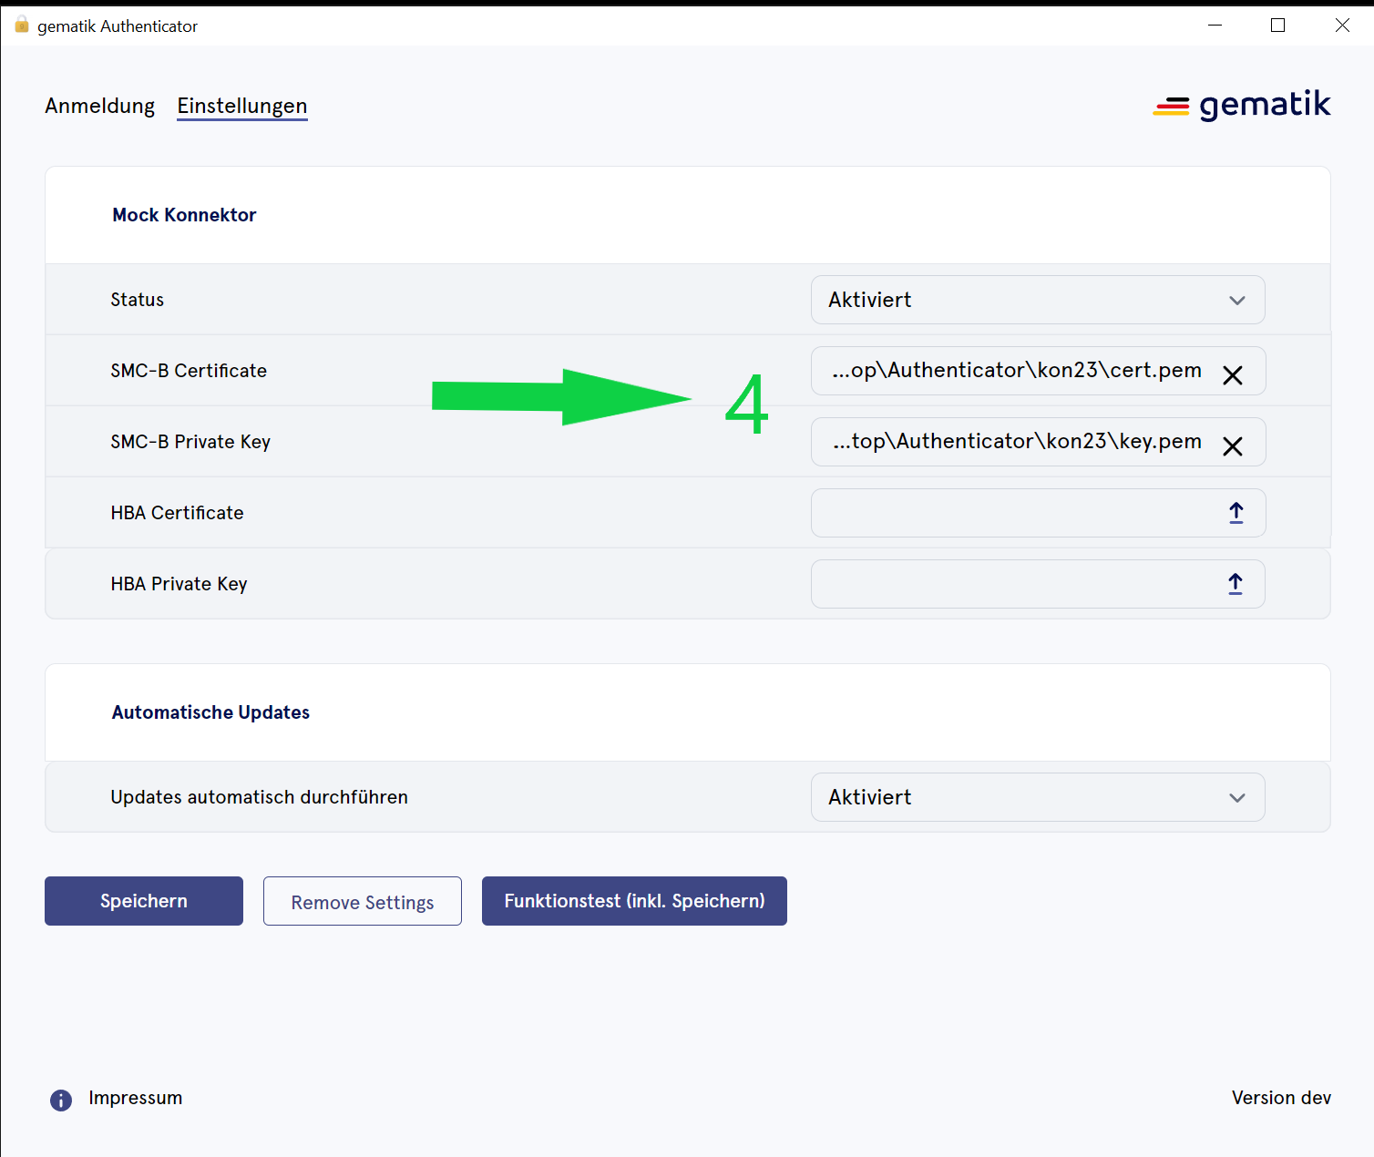This screenshot has width=1374, height=1157.
Task: Remove the SMC-B Private Key file
Action: pos(1232,446)
